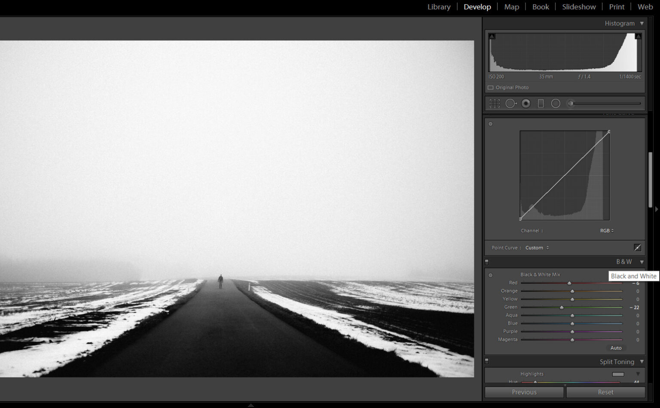The height and width of the screenshot is (408, 660).
Task: Open the Channel RGB dropdown
Action: point(606,231)
